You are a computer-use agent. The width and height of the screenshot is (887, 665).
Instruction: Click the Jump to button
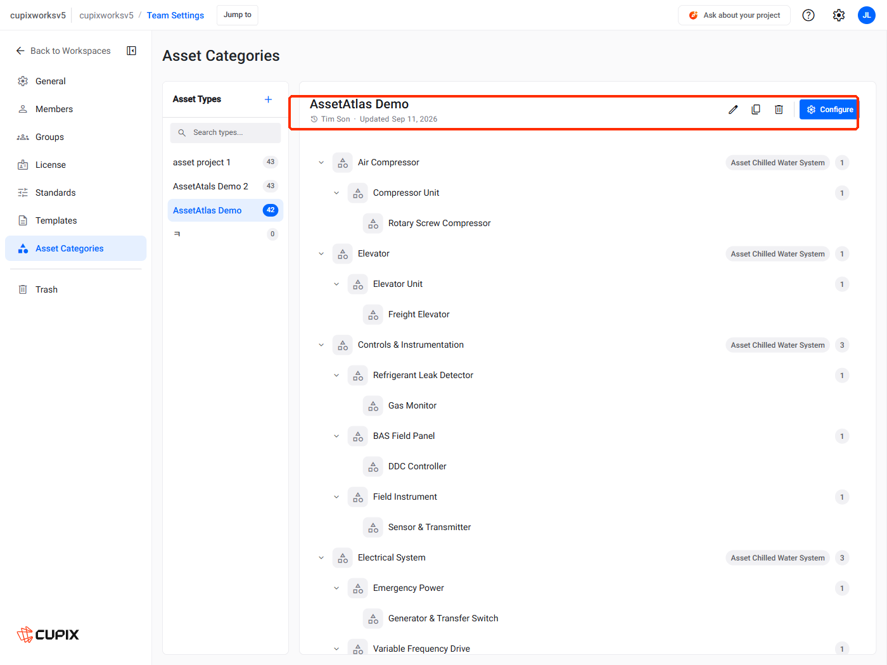pyautogui.click(x=238, y=15)
